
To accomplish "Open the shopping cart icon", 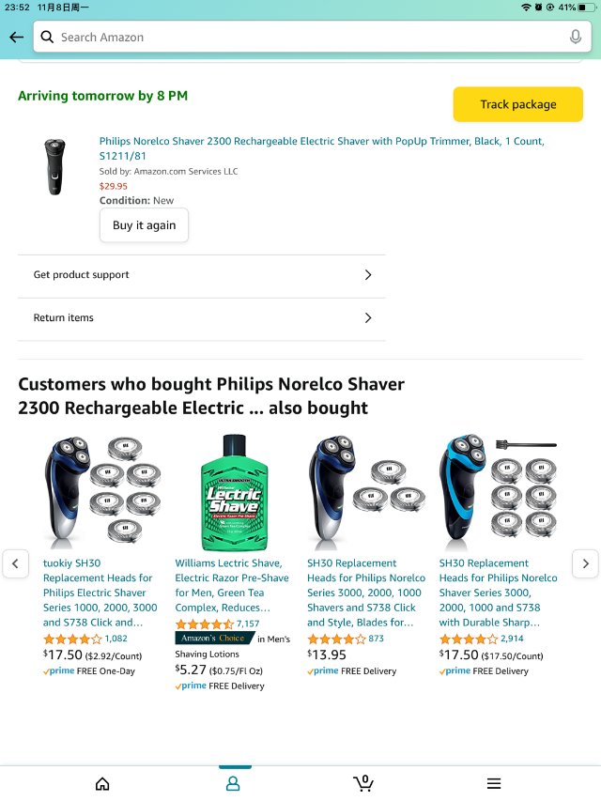I will (x=363, y=782).
